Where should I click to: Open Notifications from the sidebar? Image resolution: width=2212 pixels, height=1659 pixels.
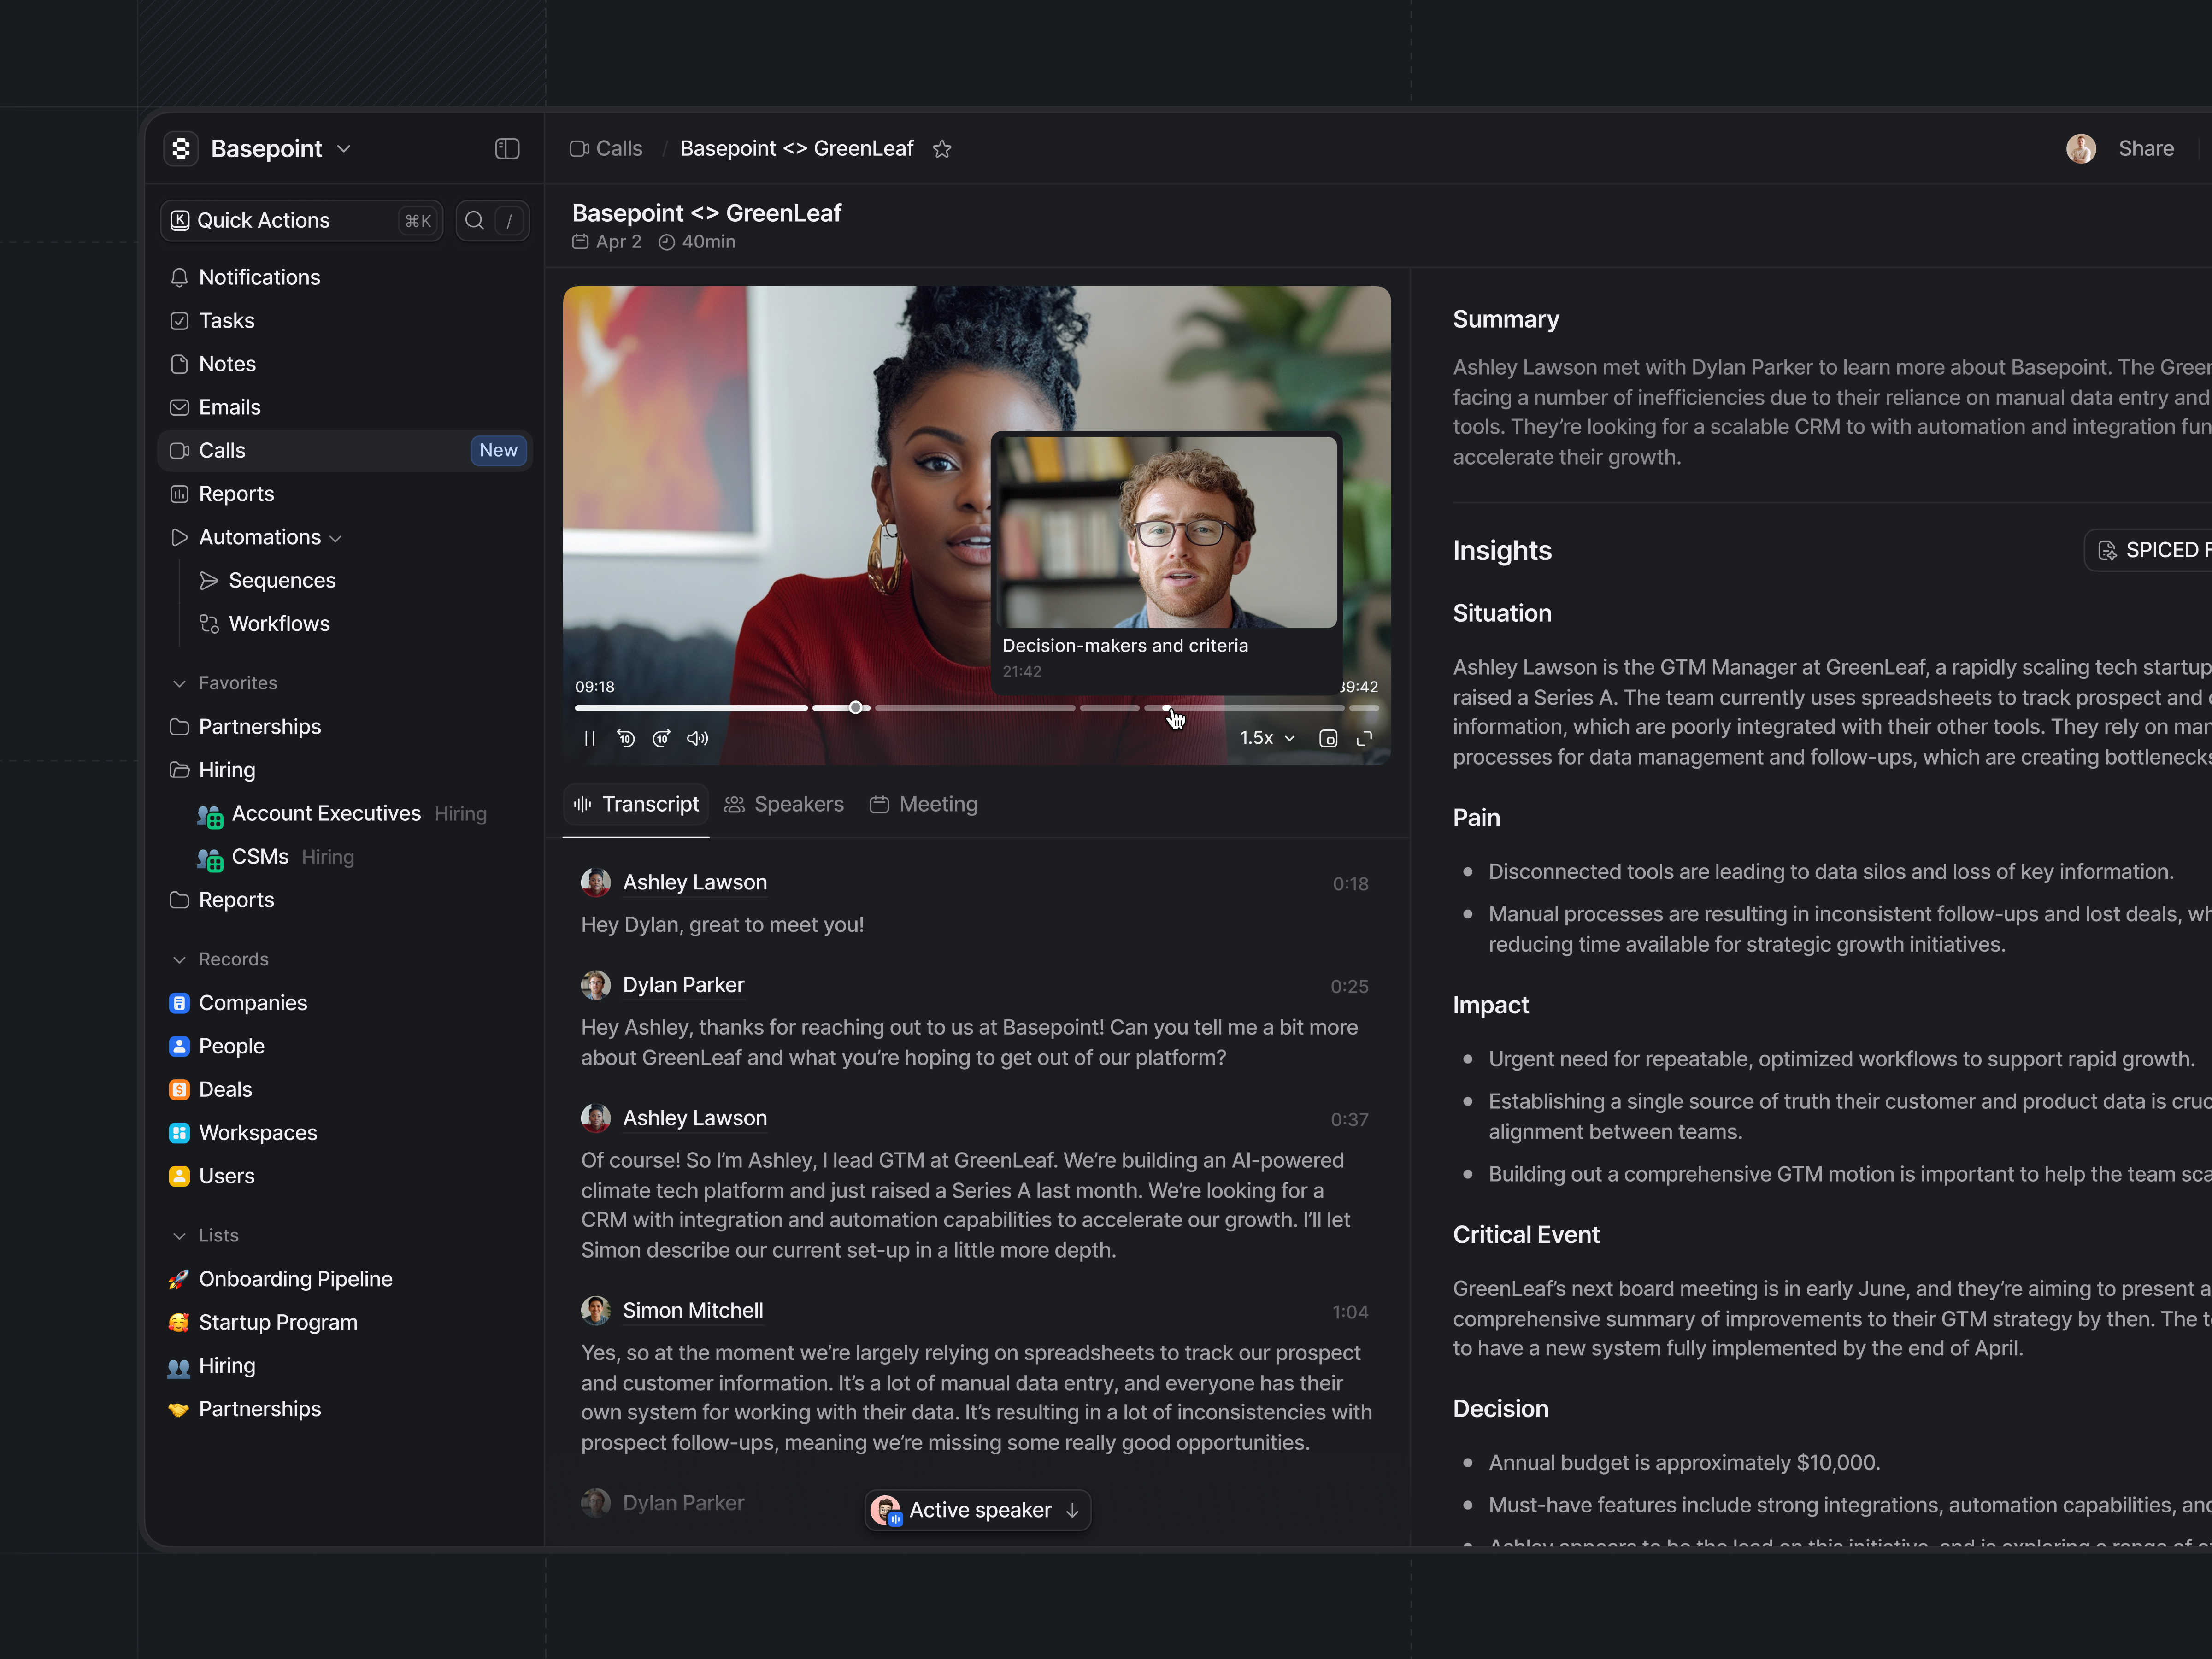(x=259, y=277)
